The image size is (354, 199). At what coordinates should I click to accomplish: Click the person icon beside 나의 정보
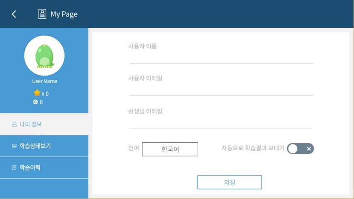(15, 124)
